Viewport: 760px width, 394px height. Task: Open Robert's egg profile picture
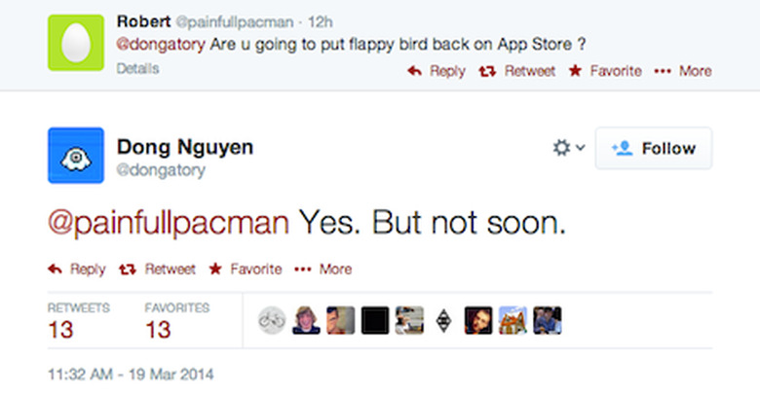coord(76,42)
